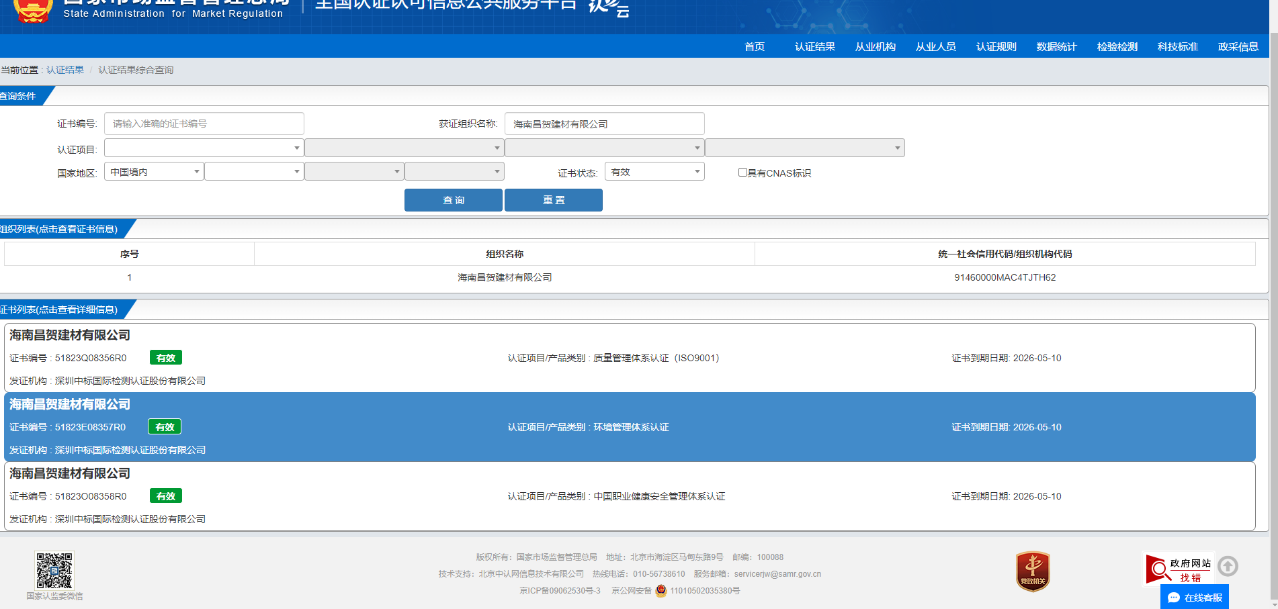Click the scroll-to-top arrow icon
Image resolution: width=1278 pixels, height=609 pixels.
point(1228,566)
